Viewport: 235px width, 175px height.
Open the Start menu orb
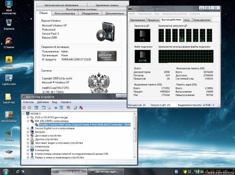pos(6,171)
